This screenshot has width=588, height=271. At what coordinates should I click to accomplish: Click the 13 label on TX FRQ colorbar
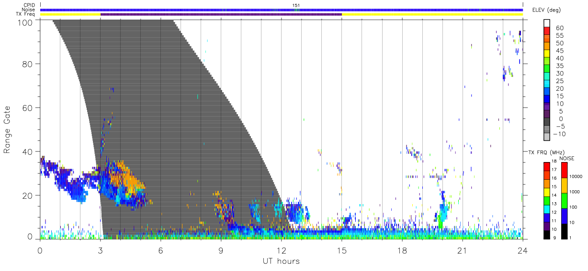pos(553,204)
